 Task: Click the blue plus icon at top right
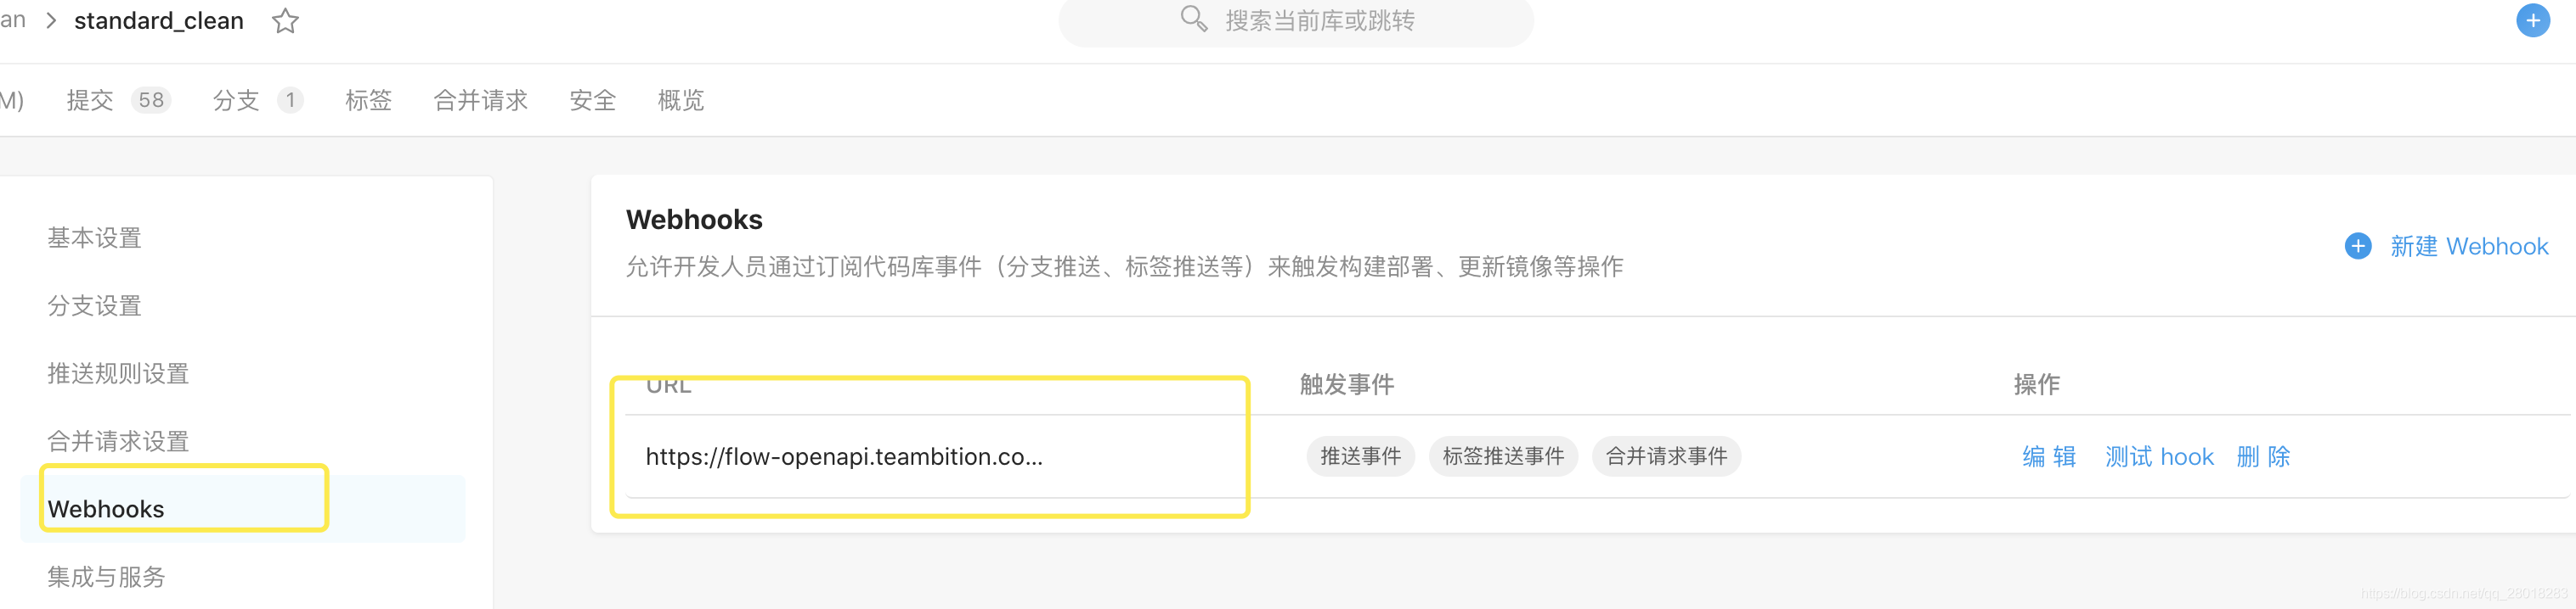click(x=2533, y=20)
